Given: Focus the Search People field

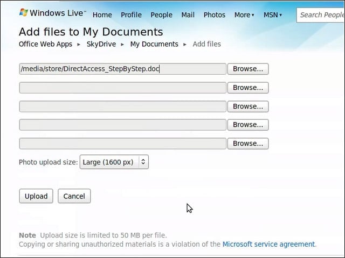Looking at the screenshot, I should (321, 15).
